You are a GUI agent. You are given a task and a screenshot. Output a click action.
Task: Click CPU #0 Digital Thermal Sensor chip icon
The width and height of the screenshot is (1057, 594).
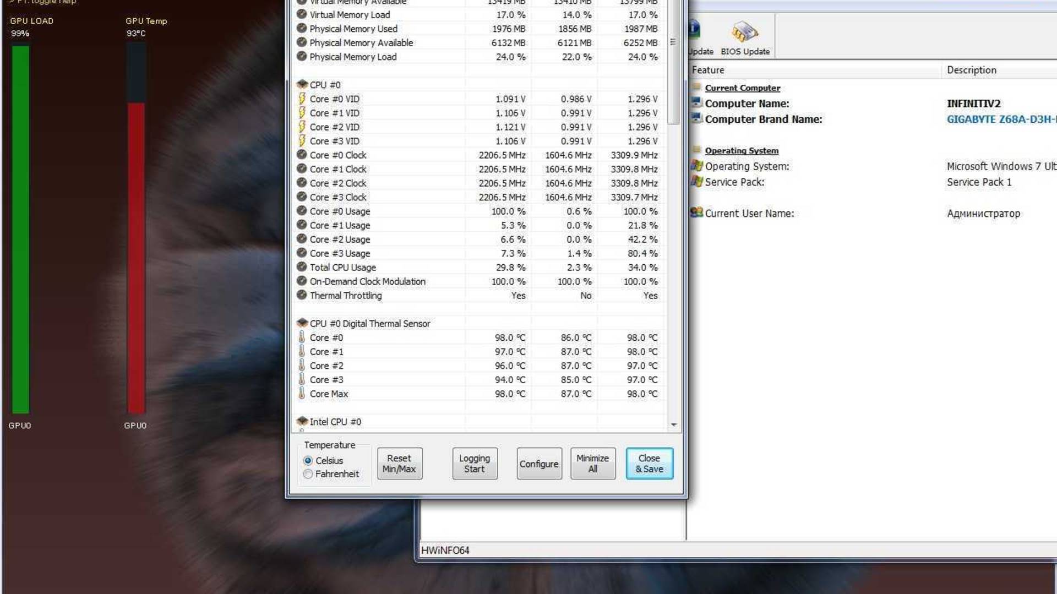point(302,323)
